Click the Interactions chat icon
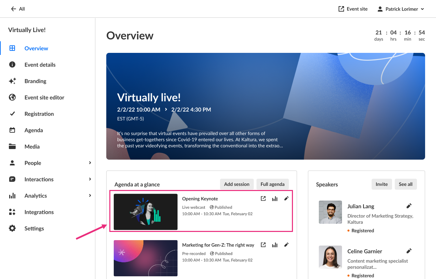The image size is (436, 279). pyautogui.click(x=12, y=179)
